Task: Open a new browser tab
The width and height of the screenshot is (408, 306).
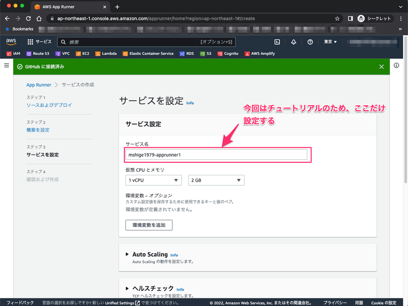Action: [x=117, y=7]
